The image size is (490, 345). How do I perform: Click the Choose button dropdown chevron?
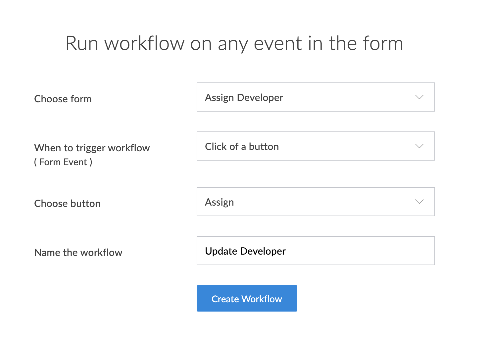pyautogui.click(x=419, y=202)
